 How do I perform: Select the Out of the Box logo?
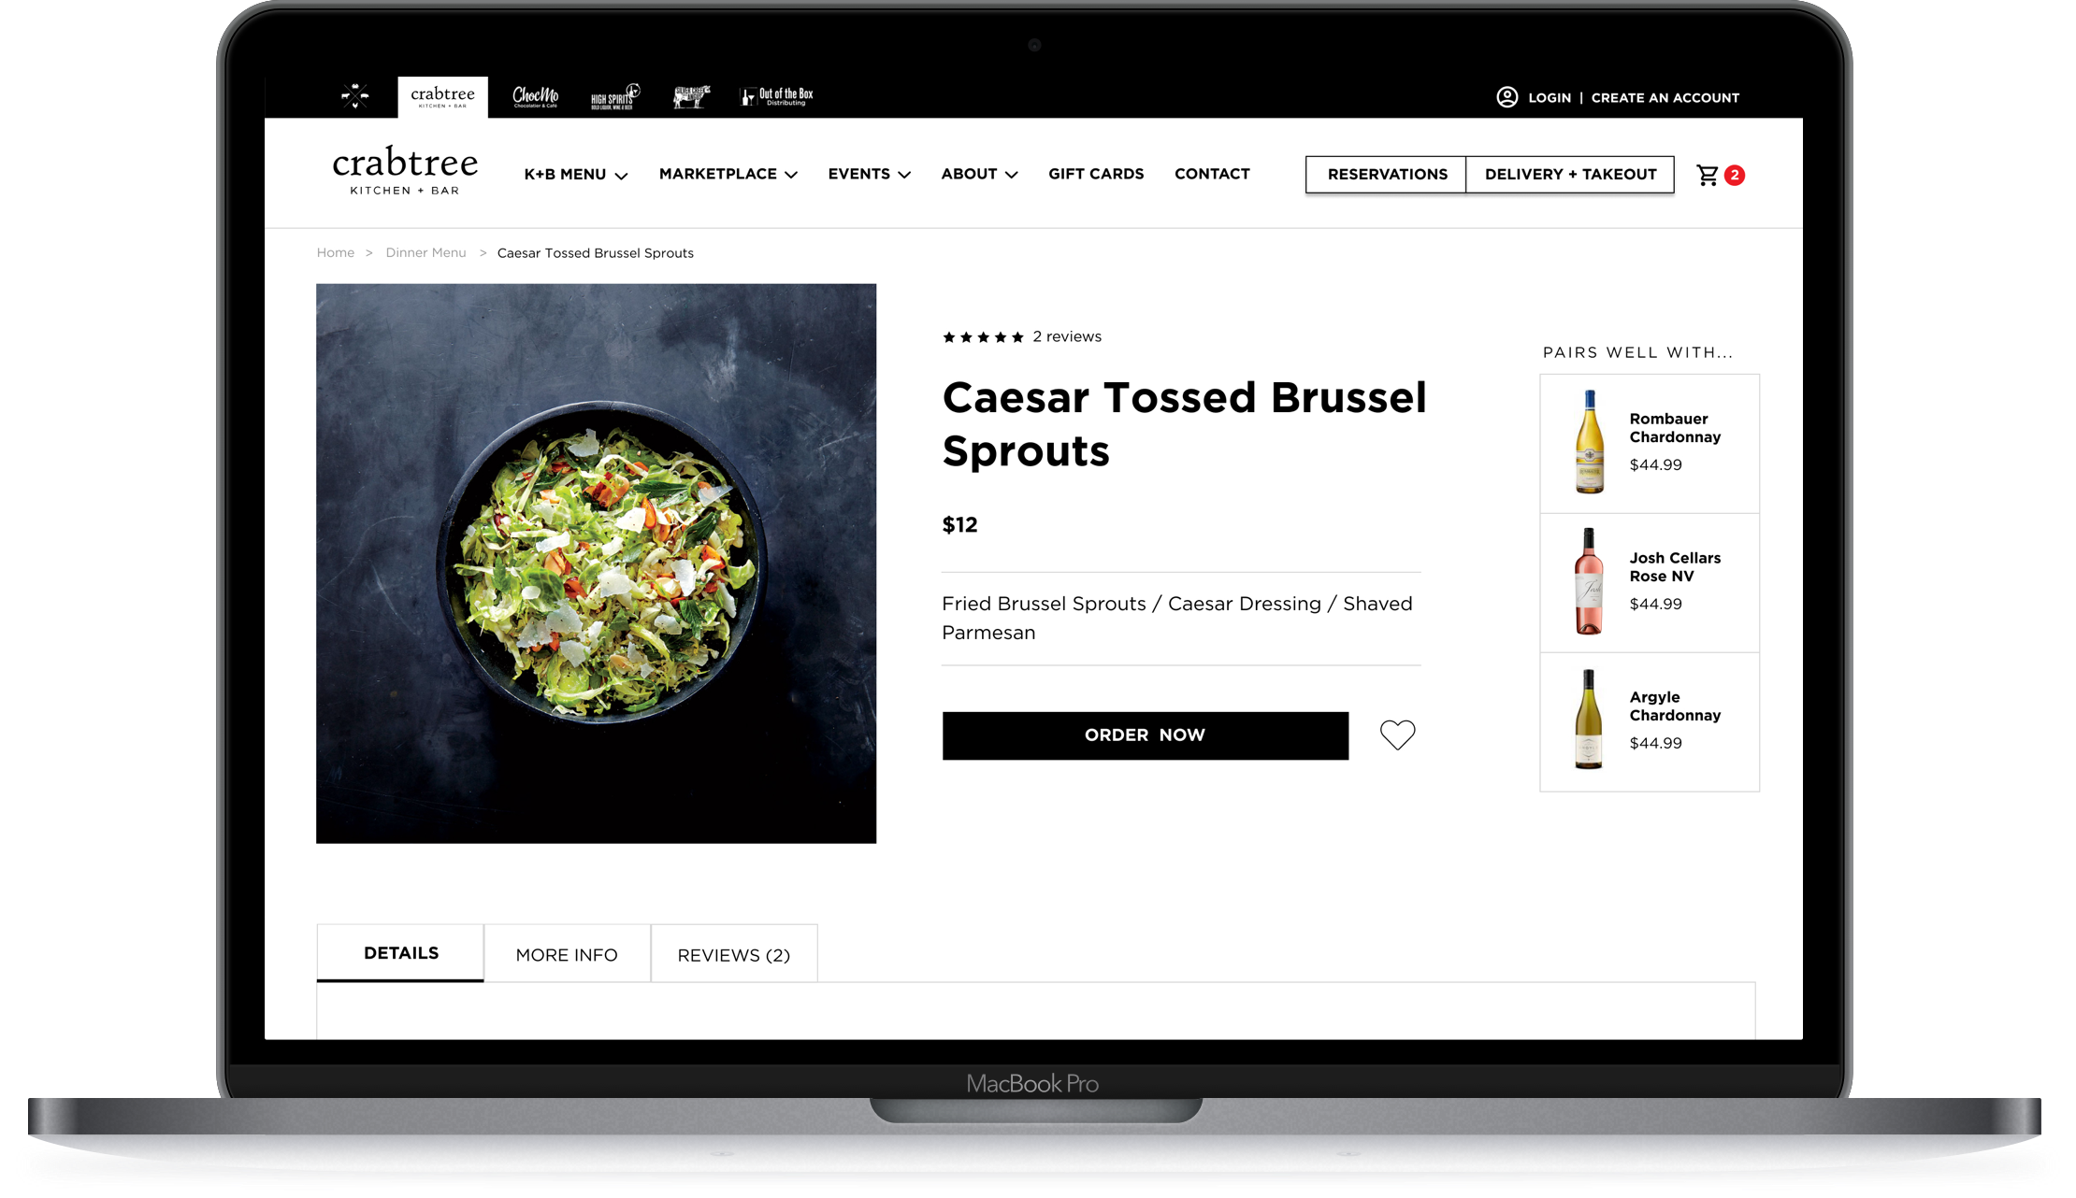tap(776, 96)
